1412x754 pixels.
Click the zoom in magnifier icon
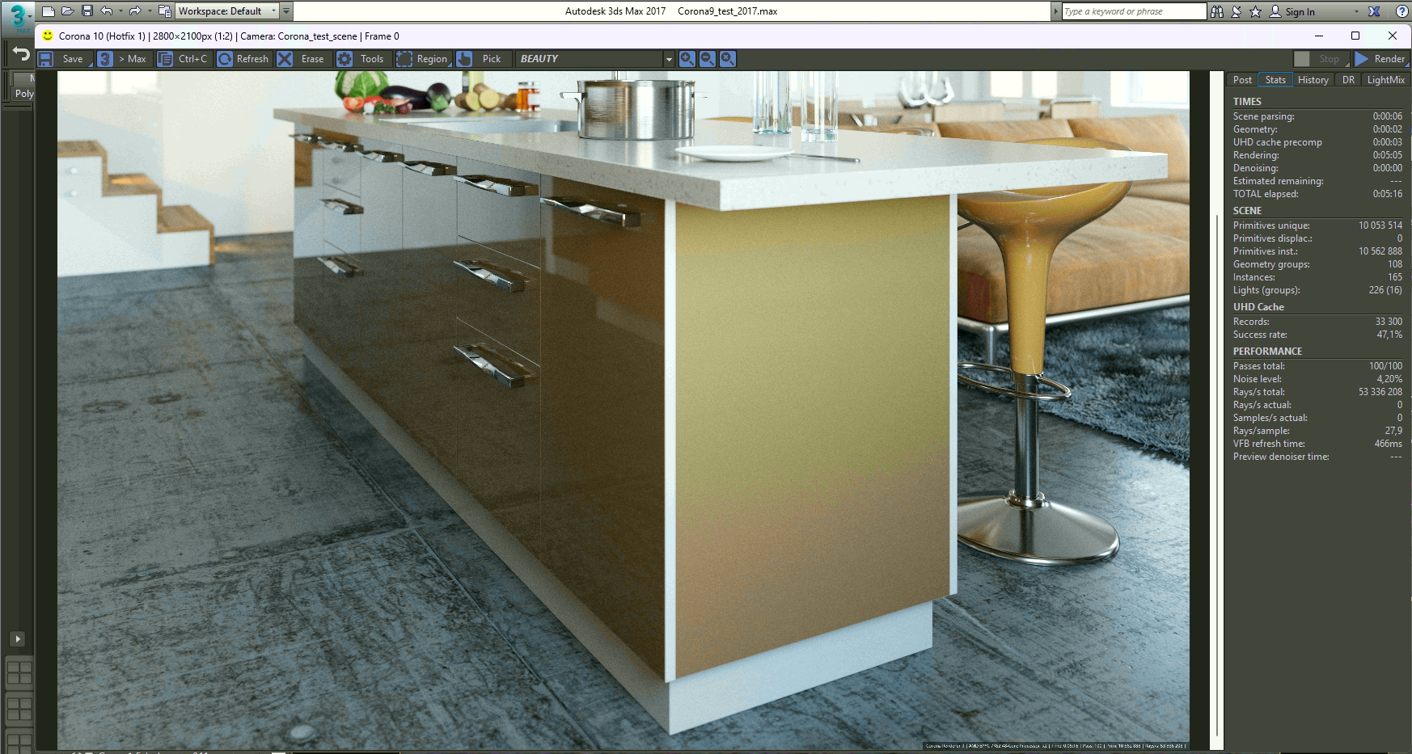pos(687,59)
